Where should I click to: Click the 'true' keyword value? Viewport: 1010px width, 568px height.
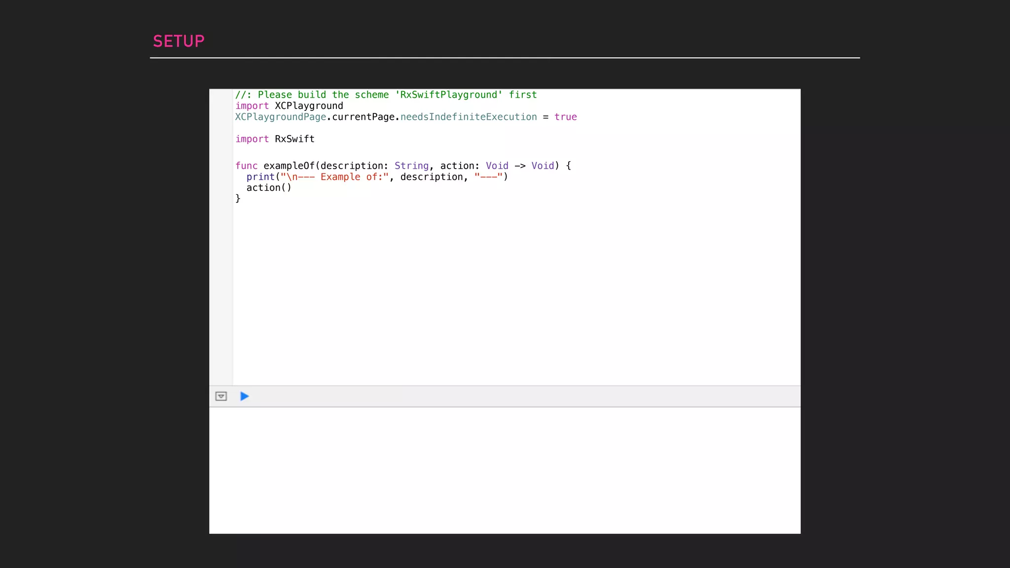(565, 117)
